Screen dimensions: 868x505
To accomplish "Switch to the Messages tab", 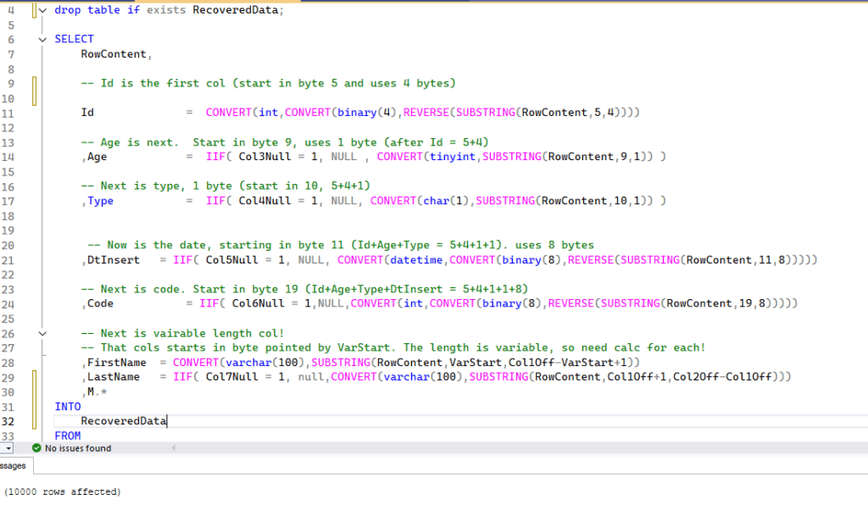I will 11,464.
